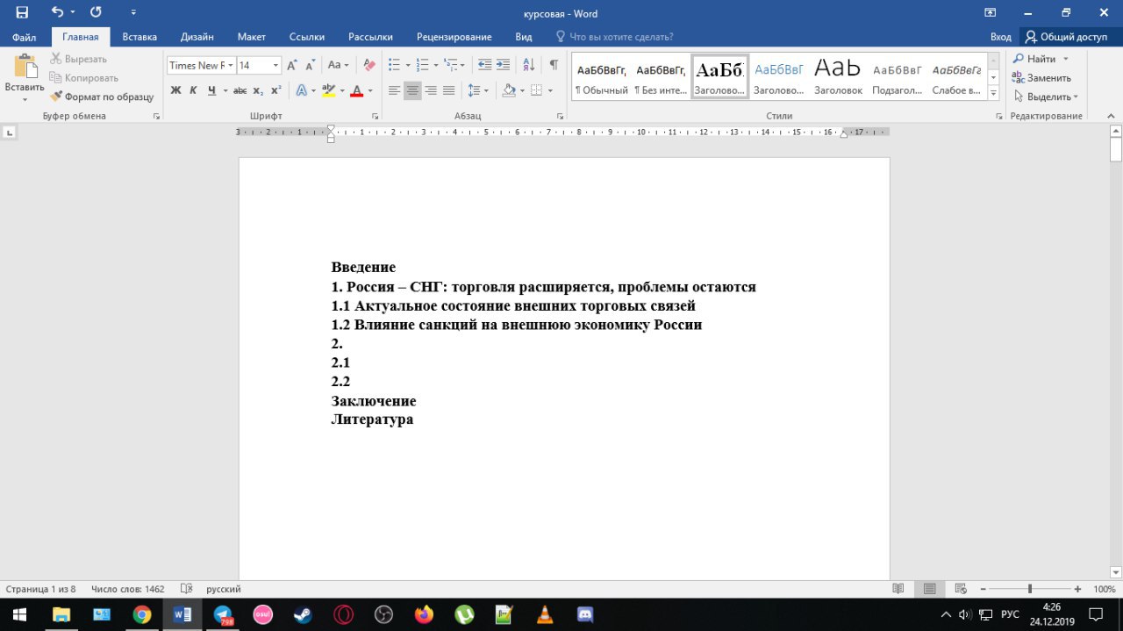Open the text effects button
1123x631 pixels.
(301, 90)
